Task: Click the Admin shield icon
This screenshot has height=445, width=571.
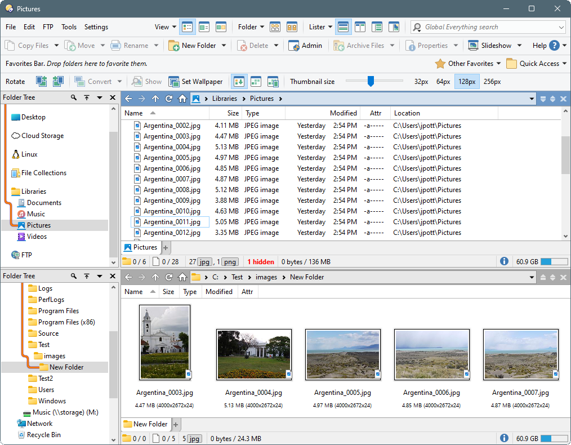Action: coord(293,46)
